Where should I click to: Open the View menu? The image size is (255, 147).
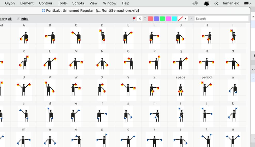(93, 3)
